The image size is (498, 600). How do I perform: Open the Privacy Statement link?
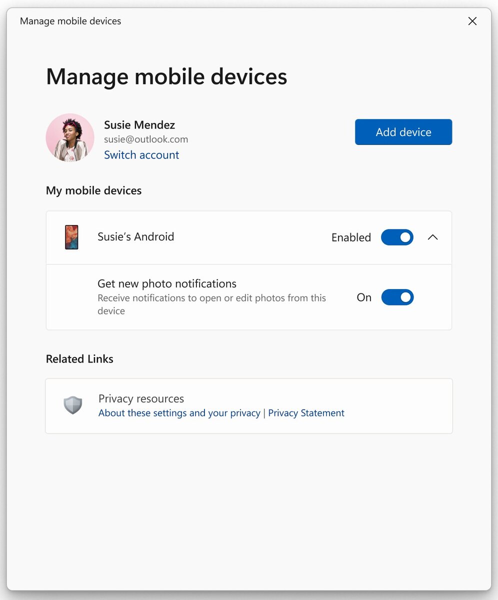(306, 413)
